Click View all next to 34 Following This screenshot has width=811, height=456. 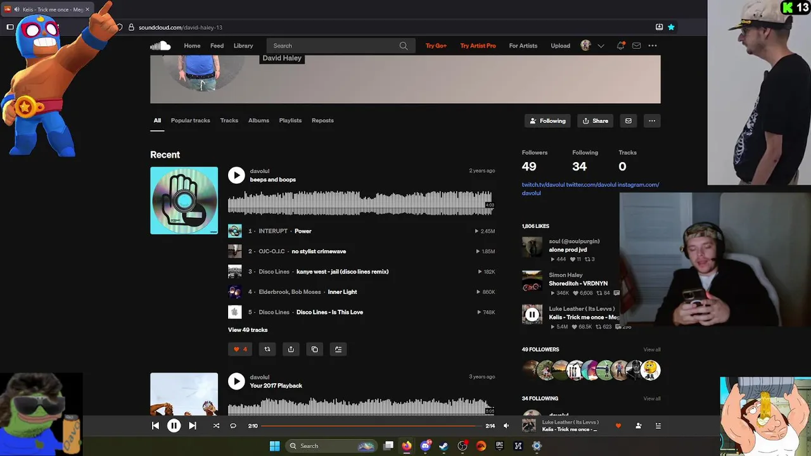(x=652, y=398)
